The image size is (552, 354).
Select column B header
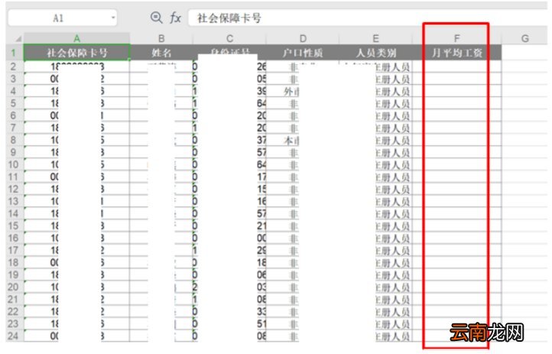pyautogui.click(x=161, y=38)
